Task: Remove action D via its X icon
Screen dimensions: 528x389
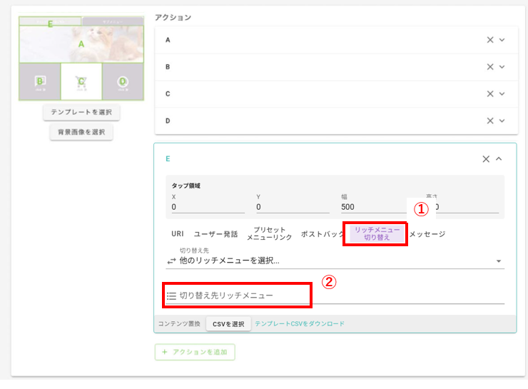Action: pos(489,121)
